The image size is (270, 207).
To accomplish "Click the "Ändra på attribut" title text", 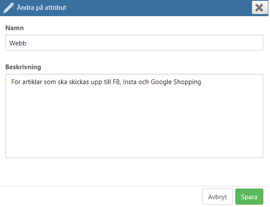I will click(42, 8).
